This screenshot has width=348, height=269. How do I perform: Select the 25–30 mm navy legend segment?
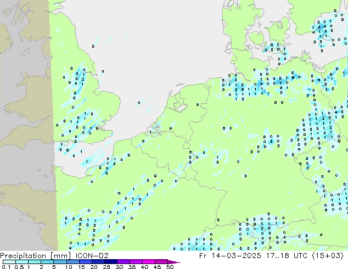[x=111, y=262]
